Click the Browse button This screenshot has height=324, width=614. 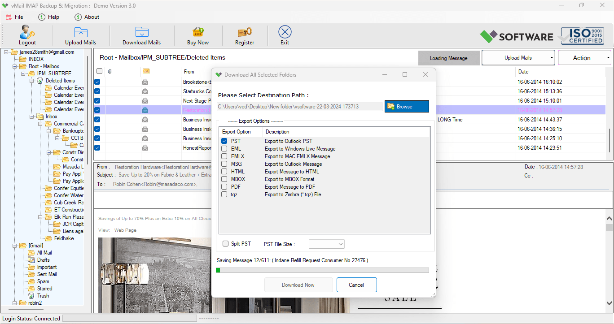tap(407, 106)
